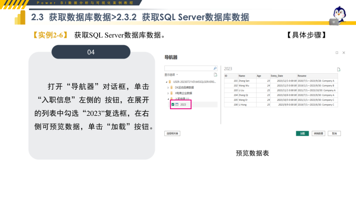356x200 pixels.
Task: Click the Age column header
Action: [263, 76]
